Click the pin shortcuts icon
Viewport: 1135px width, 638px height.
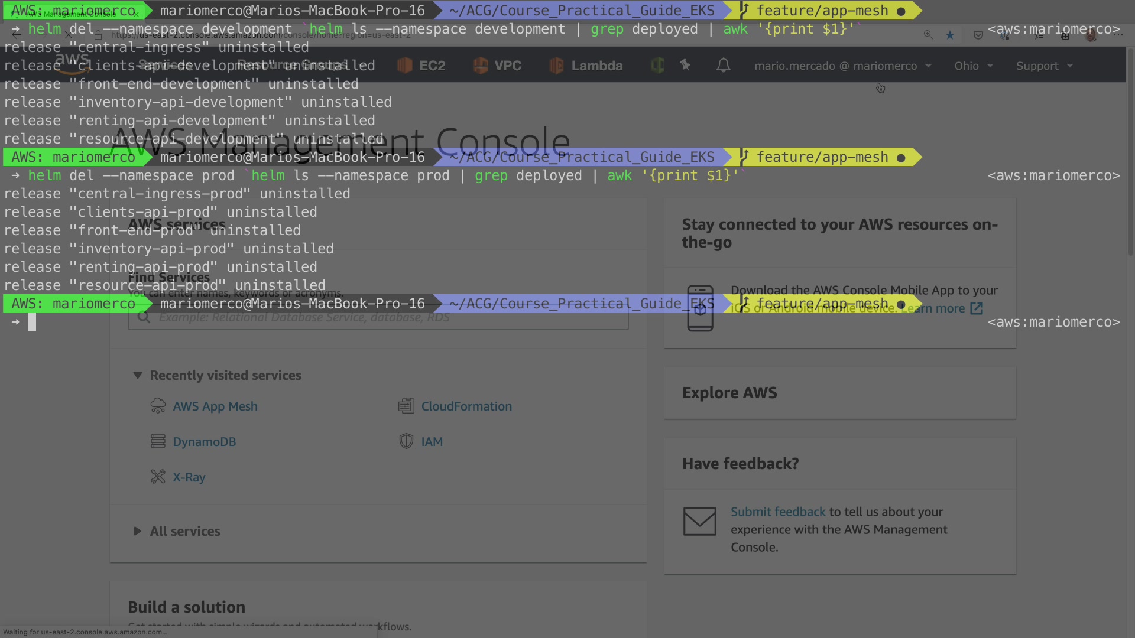tap(685, 65)
